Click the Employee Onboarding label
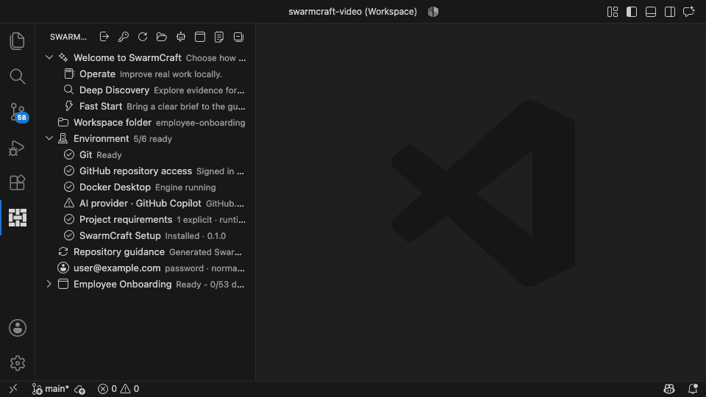706x397 pixels. tap(123, 285)
